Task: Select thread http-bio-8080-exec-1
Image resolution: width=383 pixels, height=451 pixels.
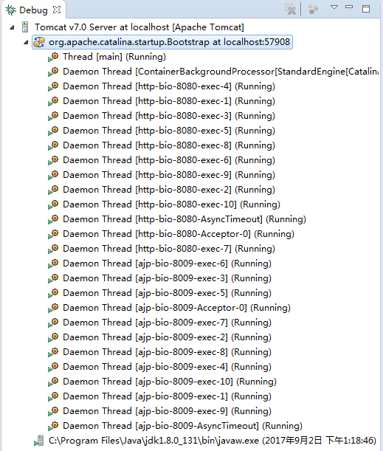Action: pyautogui.click(x=169, y=101)
